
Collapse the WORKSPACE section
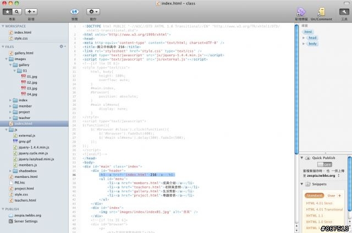click(x=3, y=26)
